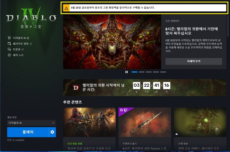Click the 시즌 업데이트 category label
Viewport: 230px width, 152px height.
point(172,21)
